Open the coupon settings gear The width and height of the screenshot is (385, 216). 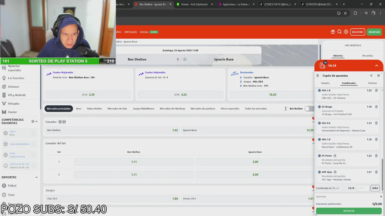pos(378,76)
